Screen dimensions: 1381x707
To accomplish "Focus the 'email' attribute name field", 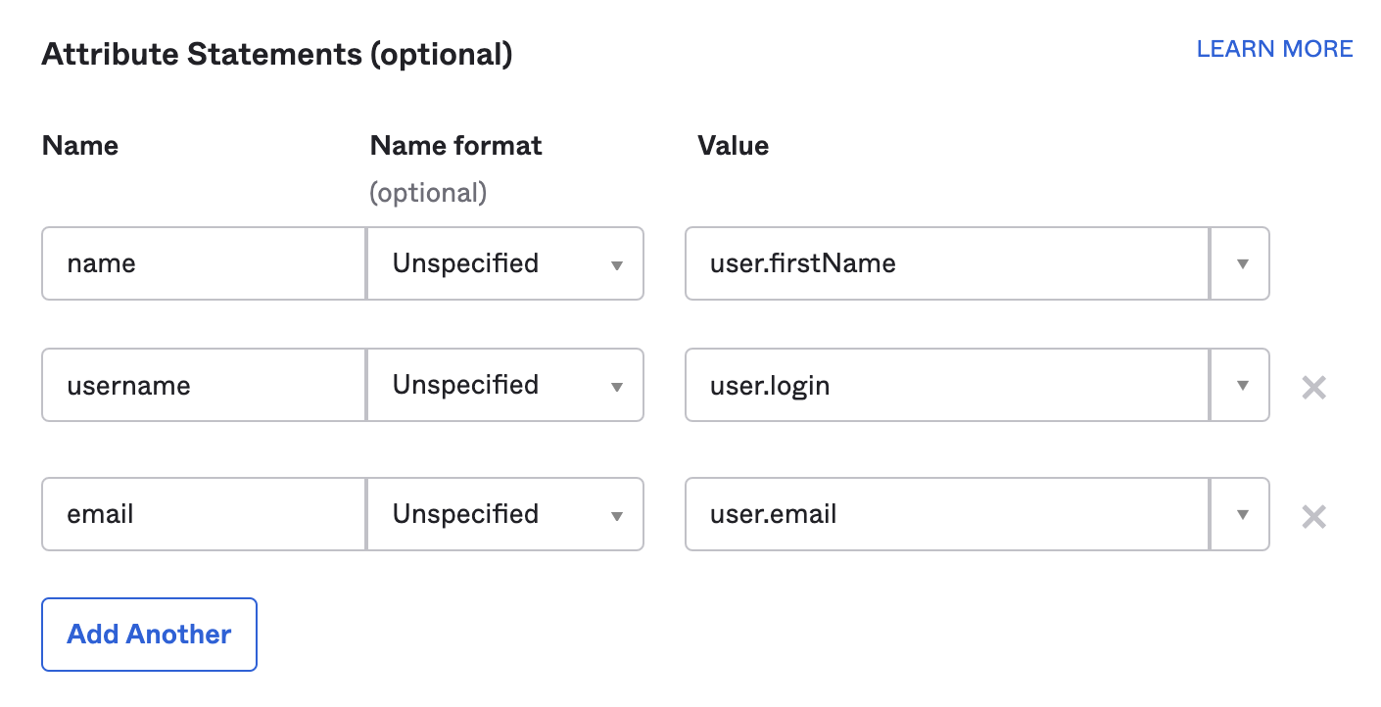I will click(x=204, y=514).
